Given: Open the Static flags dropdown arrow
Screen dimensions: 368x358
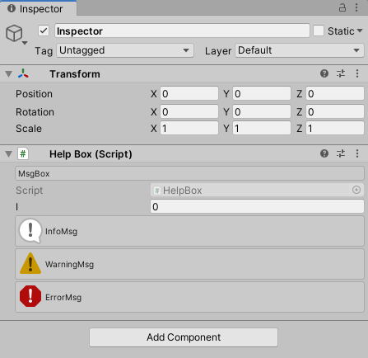Looking at the screenshot, I should click(x=360, y=31).
